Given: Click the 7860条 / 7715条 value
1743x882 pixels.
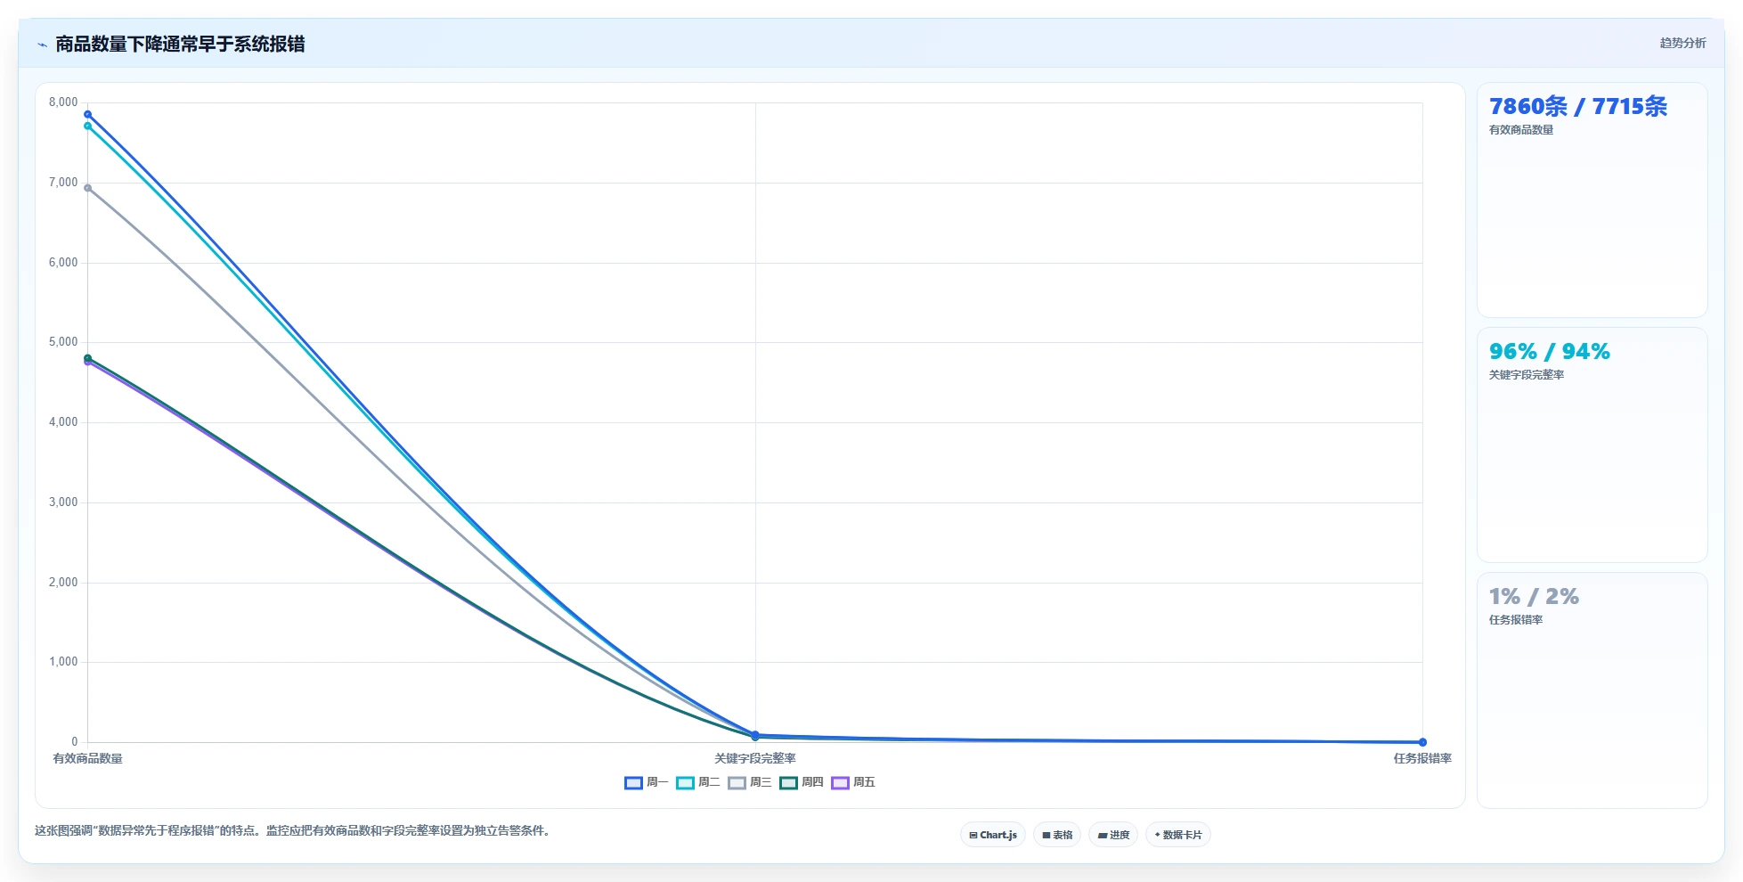Looking at the screenshot, I should click(1578, 106).
